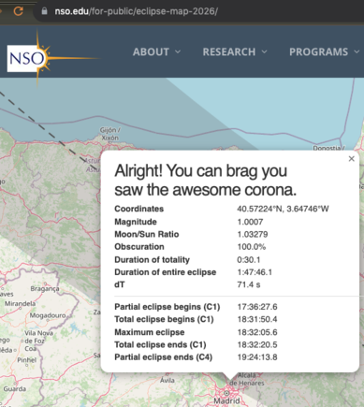Click Bragança label on the map

(x=45, y=288)
